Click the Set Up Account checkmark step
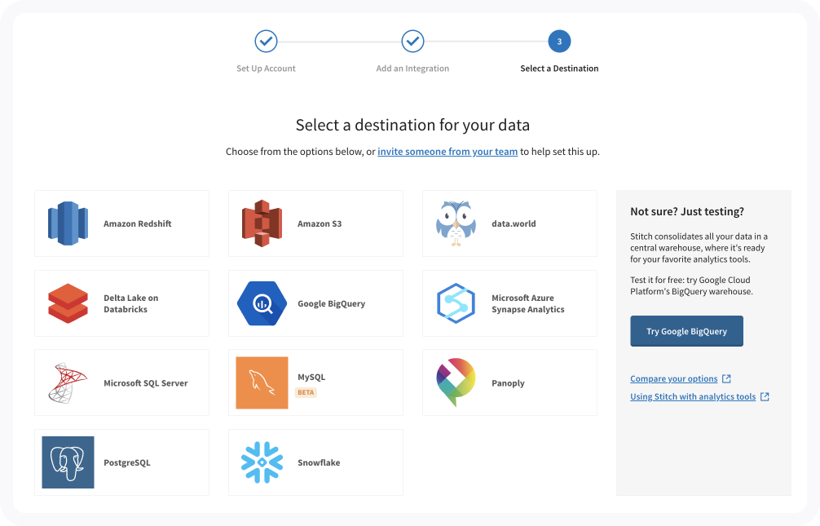 (x=267, y=42)
